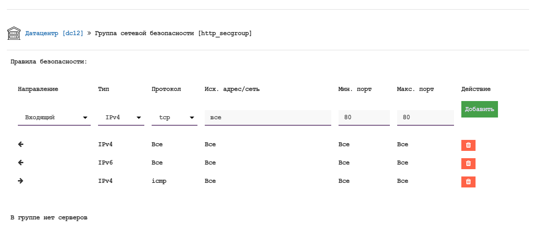Click the Направление column header
This screenshot has width=536, height=235.
click(38, 89)
